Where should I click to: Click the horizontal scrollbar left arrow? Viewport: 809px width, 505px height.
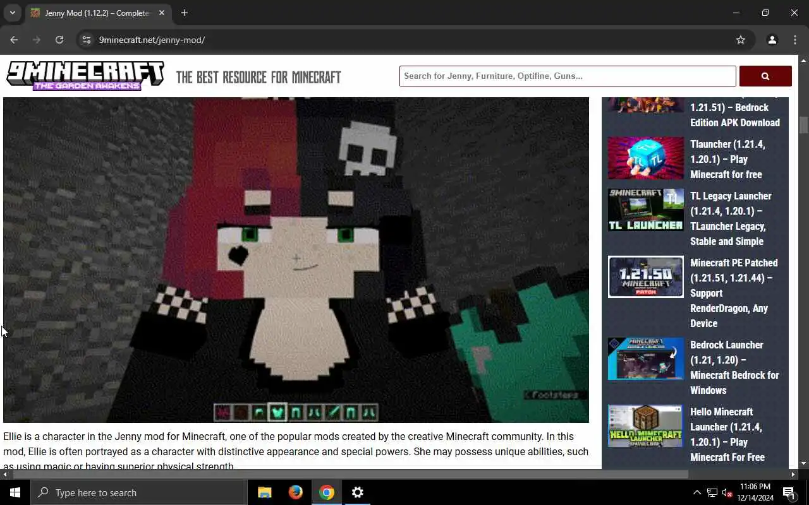tap(5, 474)
